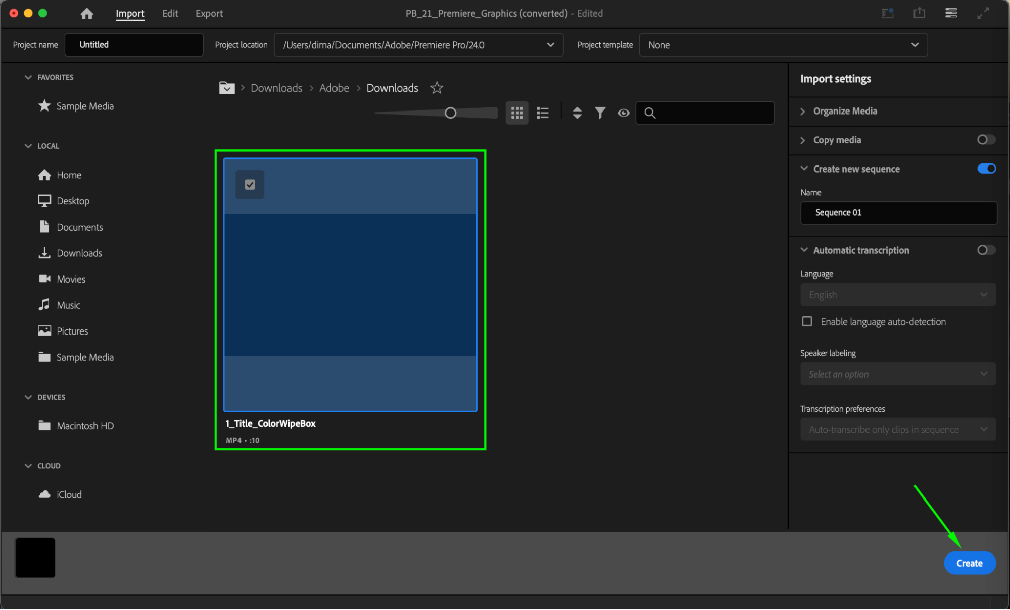Click the Home icon in top bar
1010x610 pixels.
tap(87, 14)
